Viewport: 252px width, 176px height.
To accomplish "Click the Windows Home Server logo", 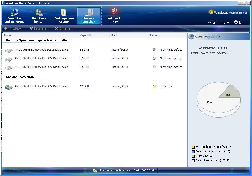I will tap(228, 12).
